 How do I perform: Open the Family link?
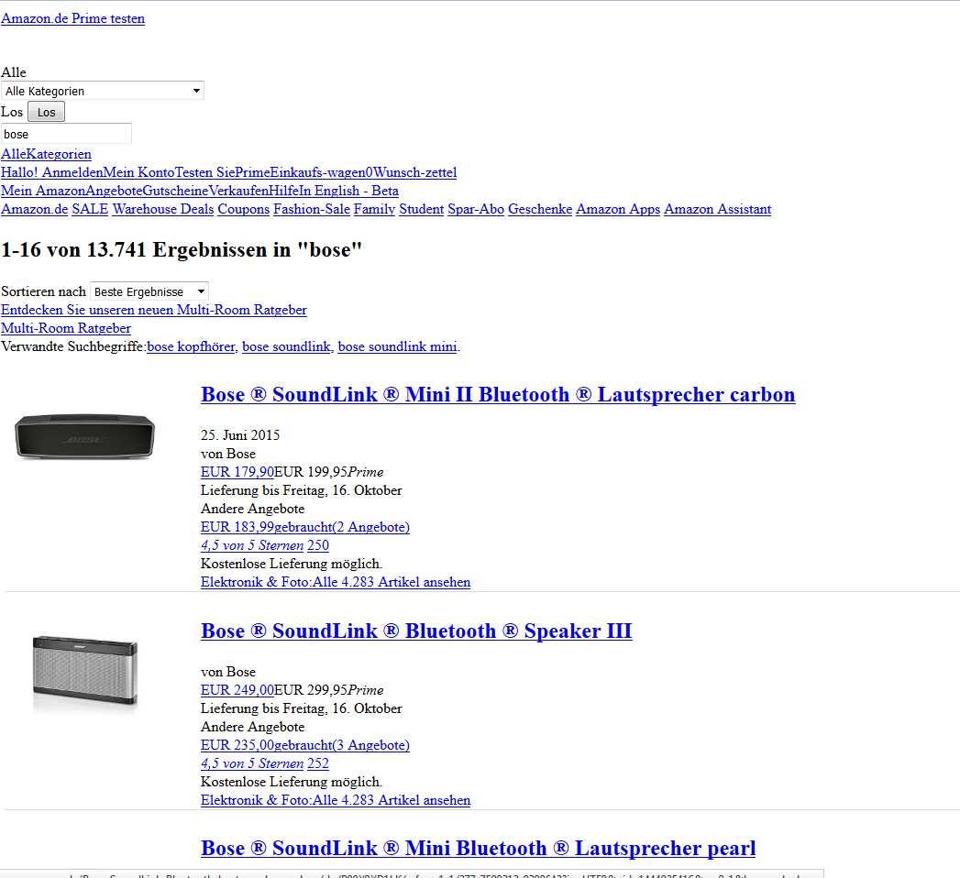click(375, 209)
